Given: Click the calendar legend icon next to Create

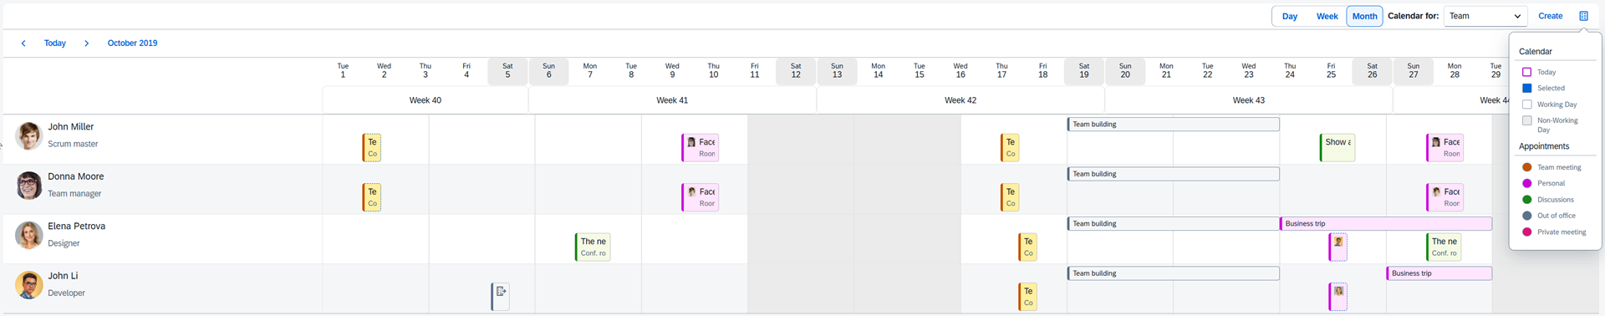Looking at the screenshot, I should coord(1583,16).
